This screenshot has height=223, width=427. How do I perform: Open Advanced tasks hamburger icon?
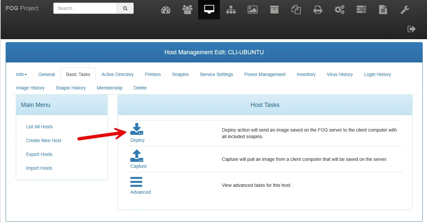click(136, 182)
